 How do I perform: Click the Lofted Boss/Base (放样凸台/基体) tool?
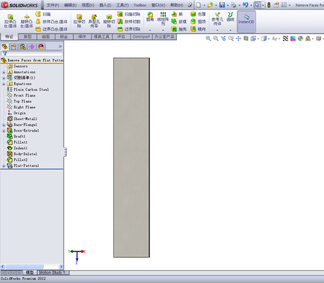(51, 22)
